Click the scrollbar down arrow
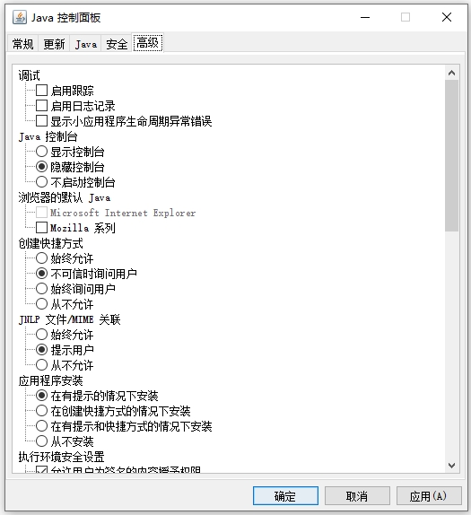The height and width of the screenshot is (515, 471). 451,465
